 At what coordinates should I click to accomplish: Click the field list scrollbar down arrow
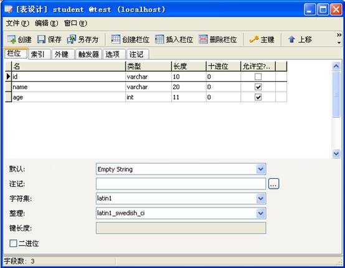pyautogui.click(x=336, y=153)
